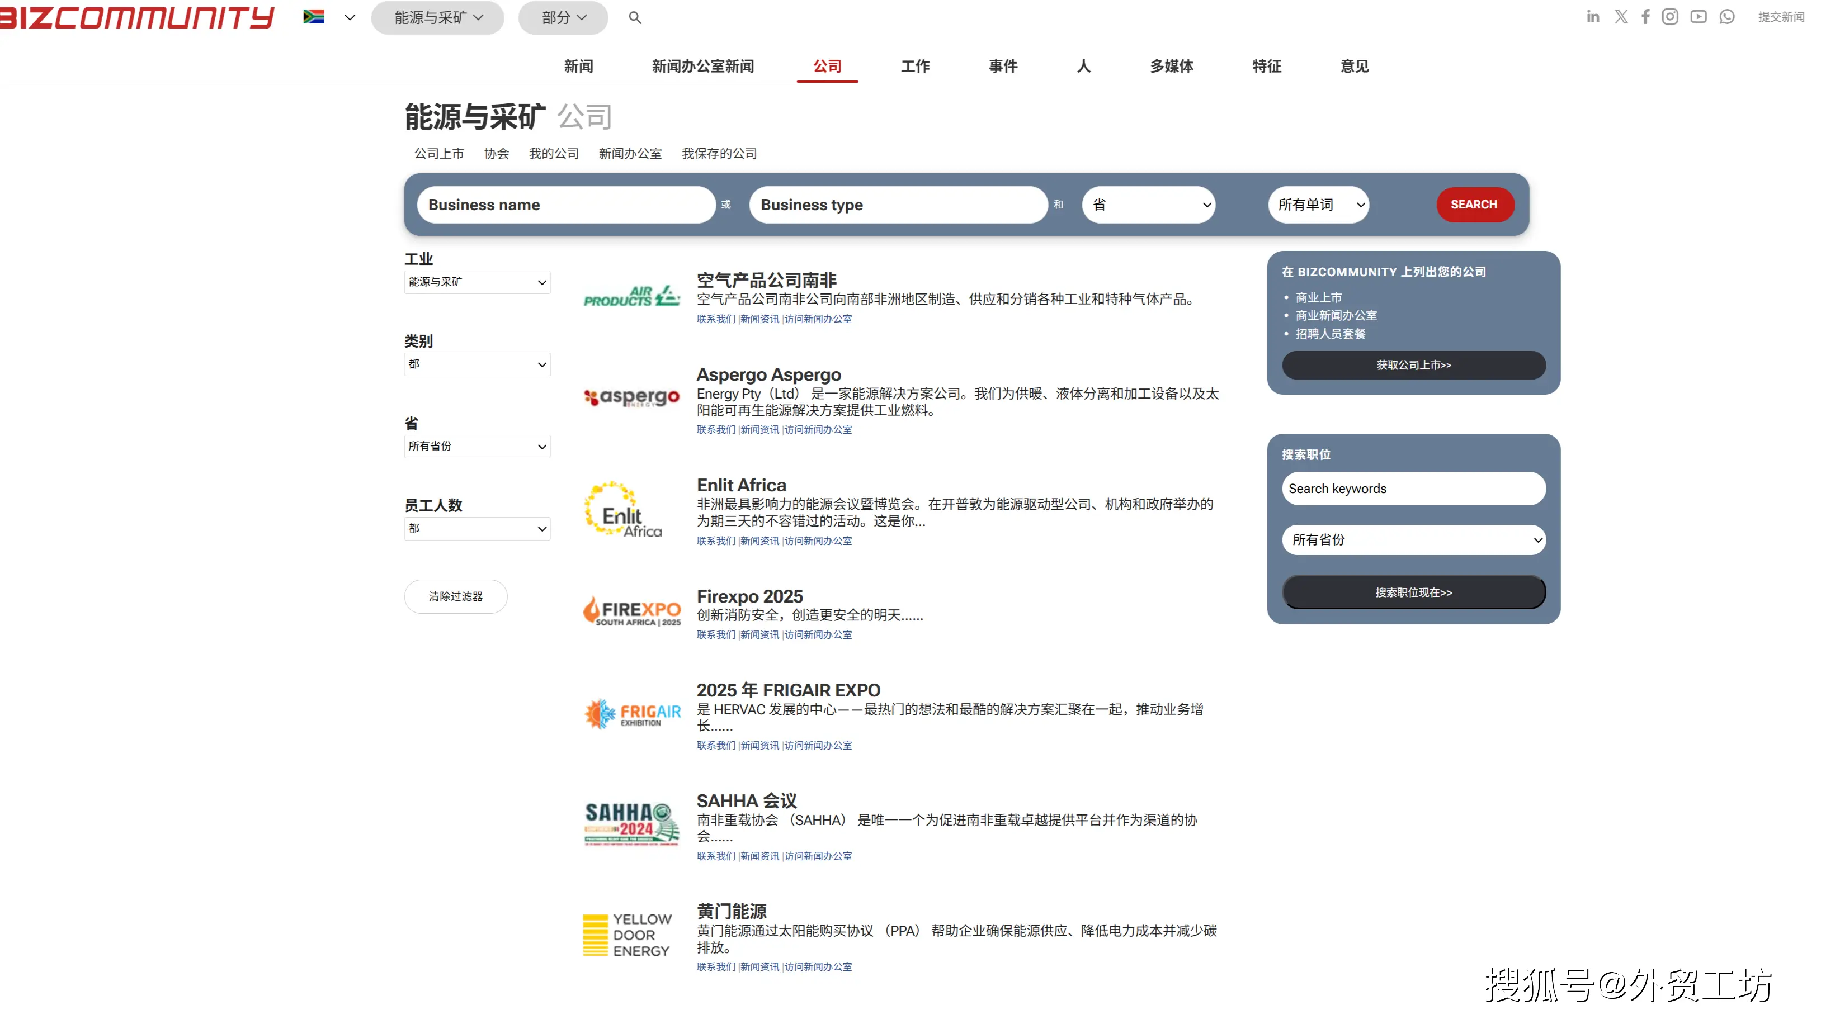Open the X (Twitter) social icon
This screenshot has height=1024, width=1821.
[x=1621, y=16]
